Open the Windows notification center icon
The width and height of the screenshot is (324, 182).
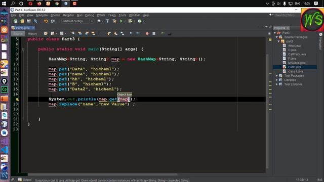pos(316,4)
